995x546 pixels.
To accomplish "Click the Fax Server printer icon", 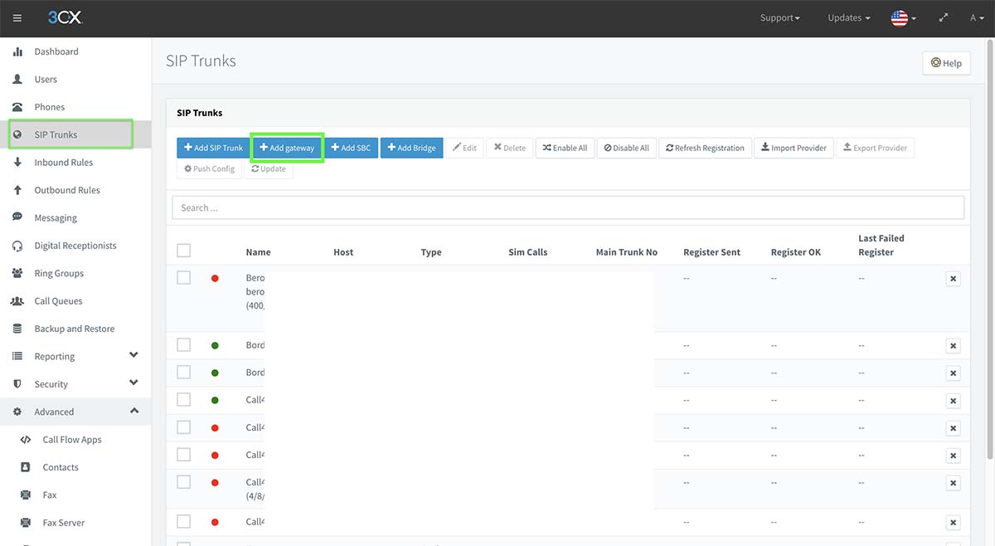I will coord(26,523).
